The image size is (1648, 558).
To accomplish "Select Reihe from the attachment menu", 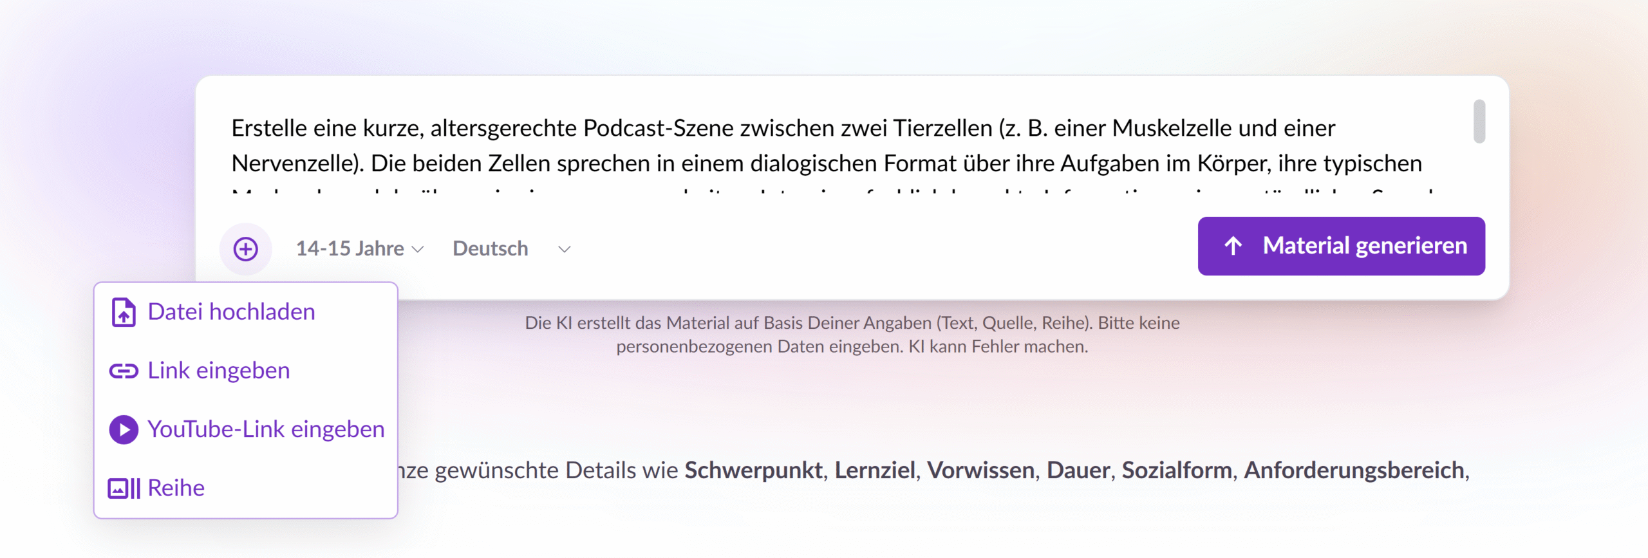I will click(176, 488).
